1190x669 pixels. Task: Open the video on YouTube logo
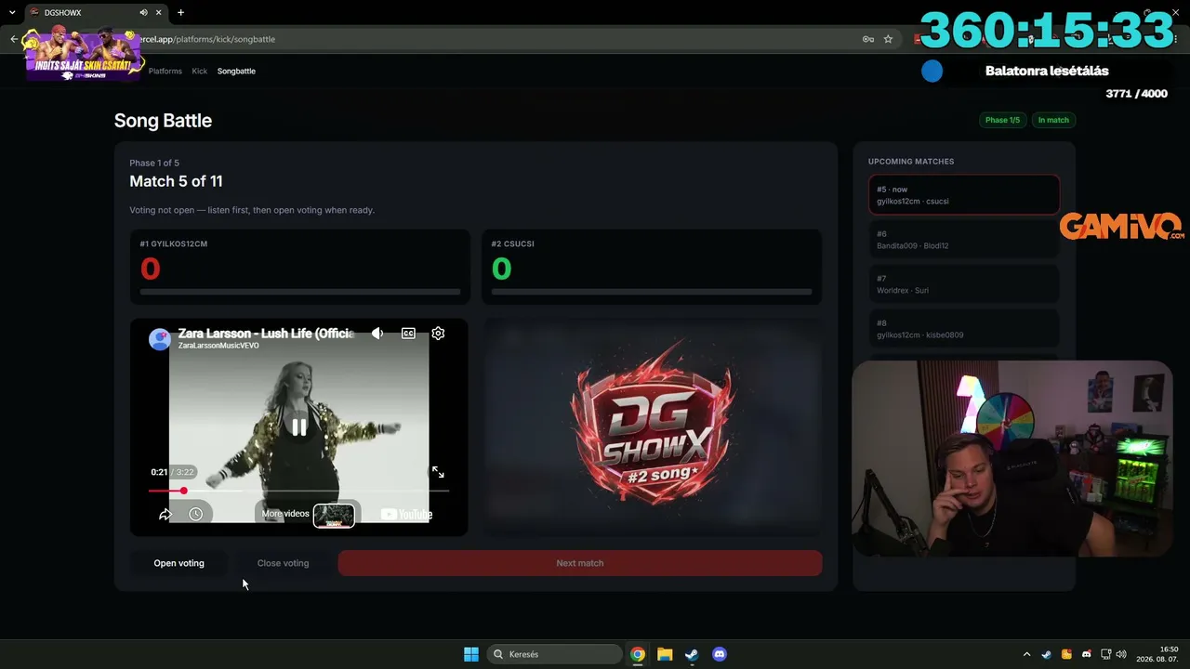[406, 514]
